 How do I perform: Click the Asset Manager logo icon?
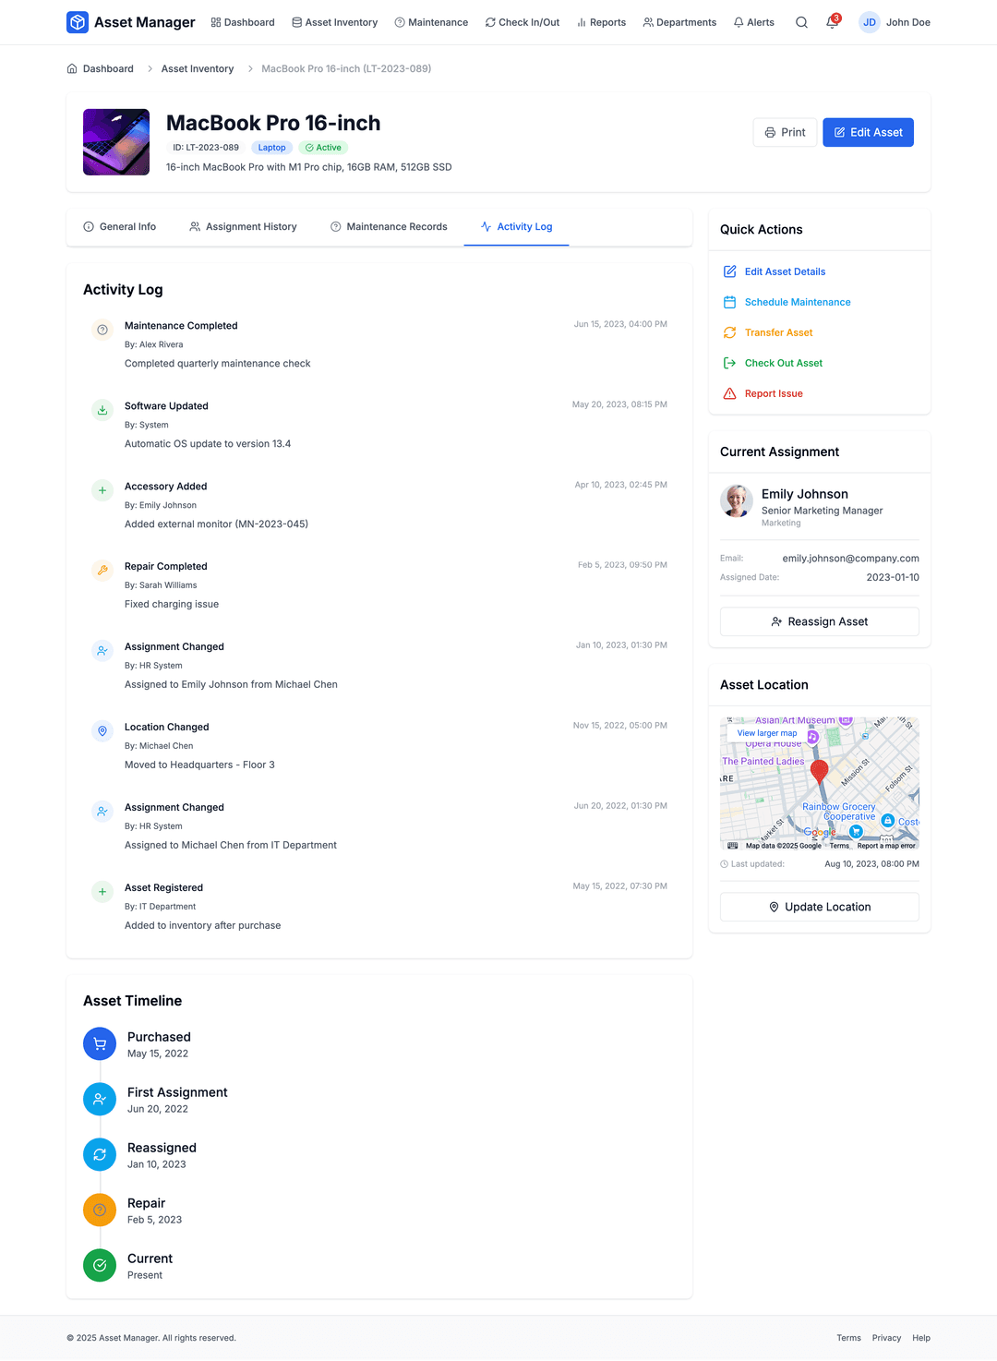pyautogui.click(x=78, y=21)
